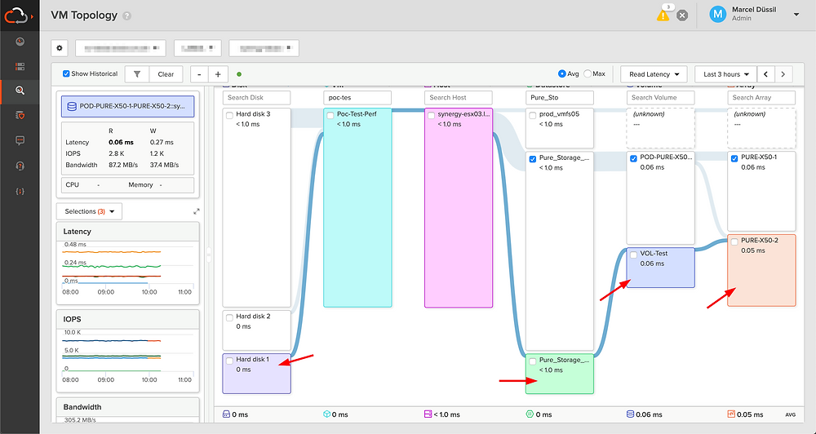Check the Poc-Test-Perf VM checkbox
The height and width of the screenshot is (434, 816).
pos(330,115)
